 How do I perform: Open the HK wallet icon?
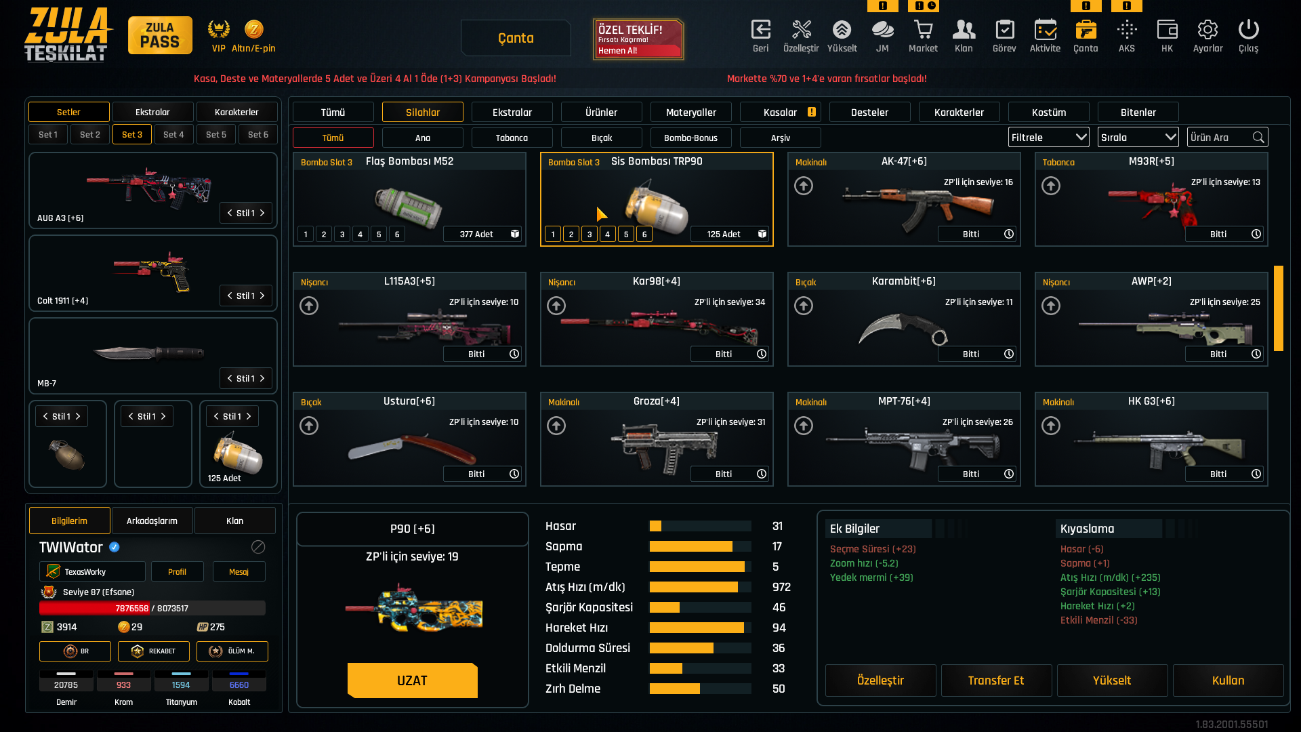point(1167,30)
